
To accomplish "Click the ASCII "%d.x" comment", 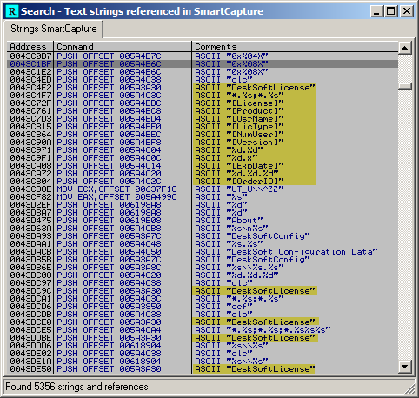I will click(x=226, y=158).
